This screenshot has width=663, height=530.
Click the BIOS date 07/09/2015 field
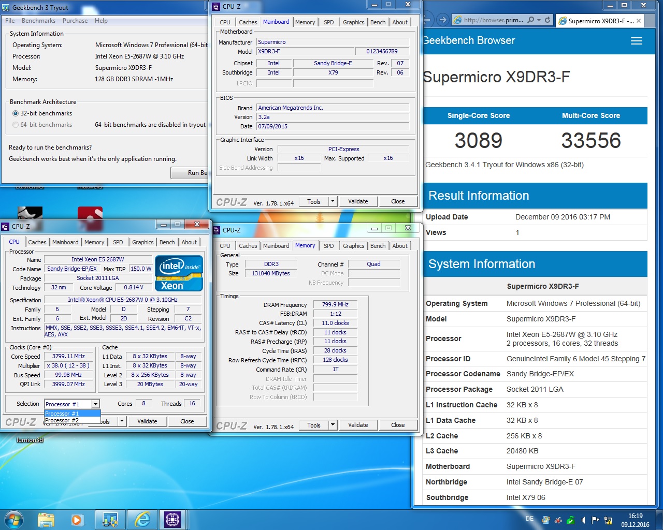point(333,126)
